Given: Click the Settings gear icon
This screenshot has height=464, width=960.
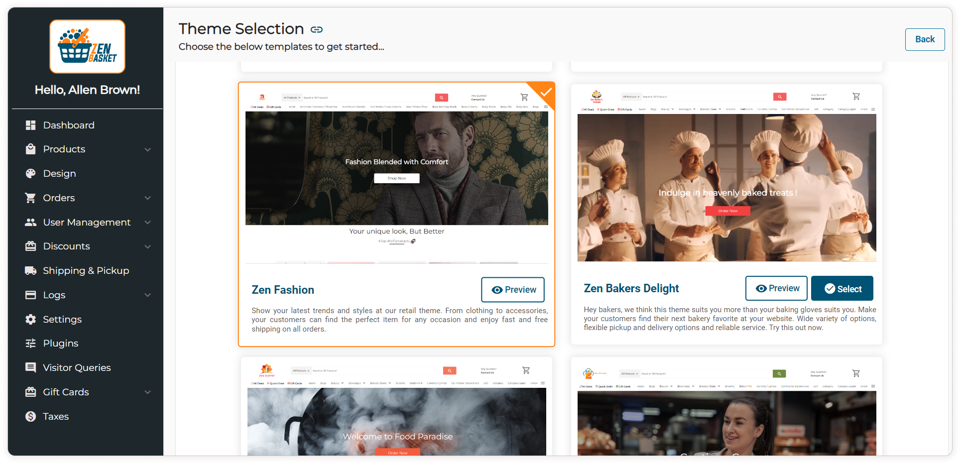Looking at the screenshot, I should (x=30, y=320).
